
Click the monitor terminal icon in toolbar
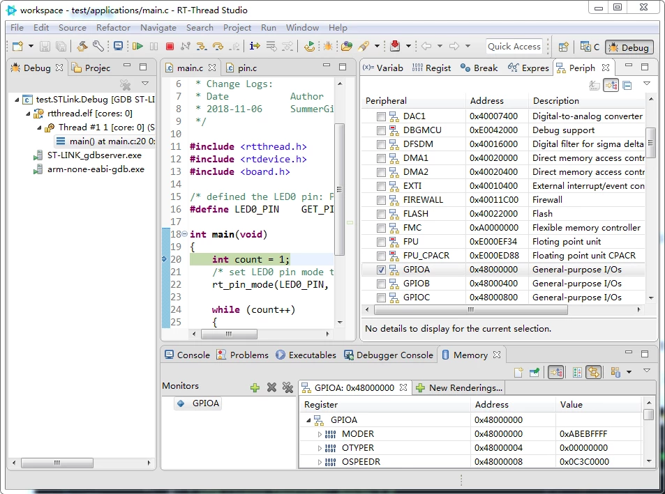119,46
